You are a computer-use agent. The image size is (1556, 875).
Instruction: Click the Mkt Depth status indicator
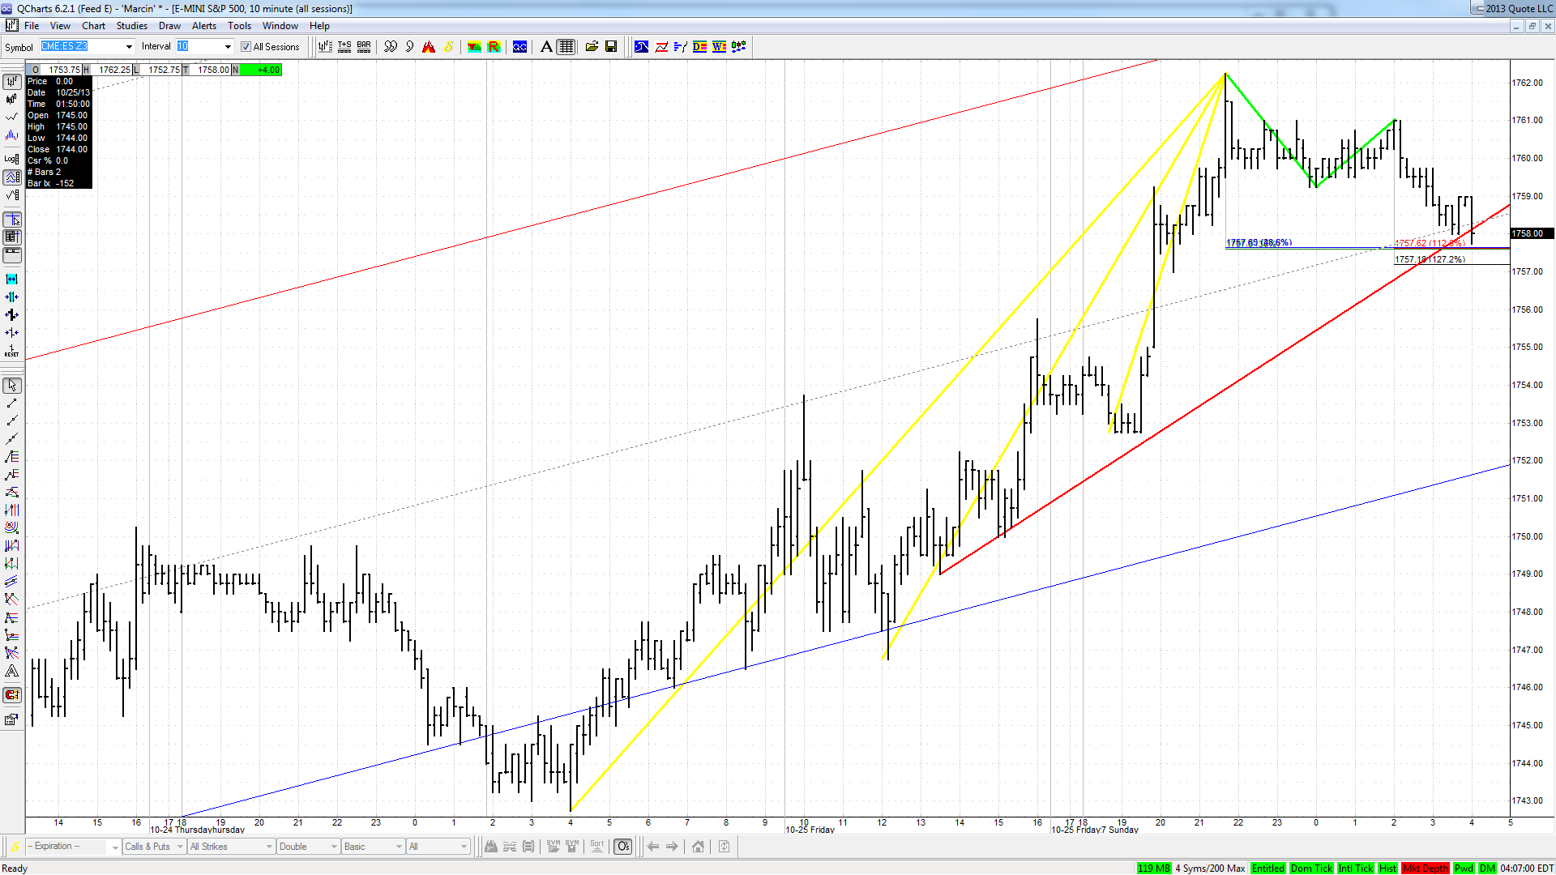click(x=1426, y=869)
